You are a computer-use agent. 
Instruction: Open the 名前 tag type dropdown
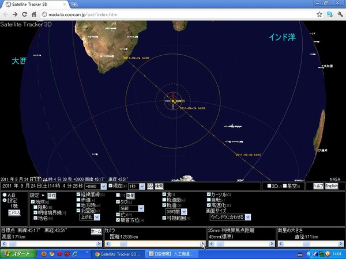131,208
